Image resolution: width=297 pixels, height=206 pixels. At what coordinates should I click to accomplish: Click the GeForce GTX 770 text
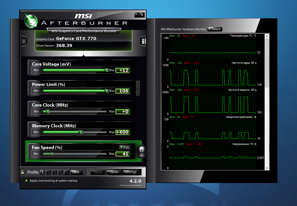tap(76, 38)
